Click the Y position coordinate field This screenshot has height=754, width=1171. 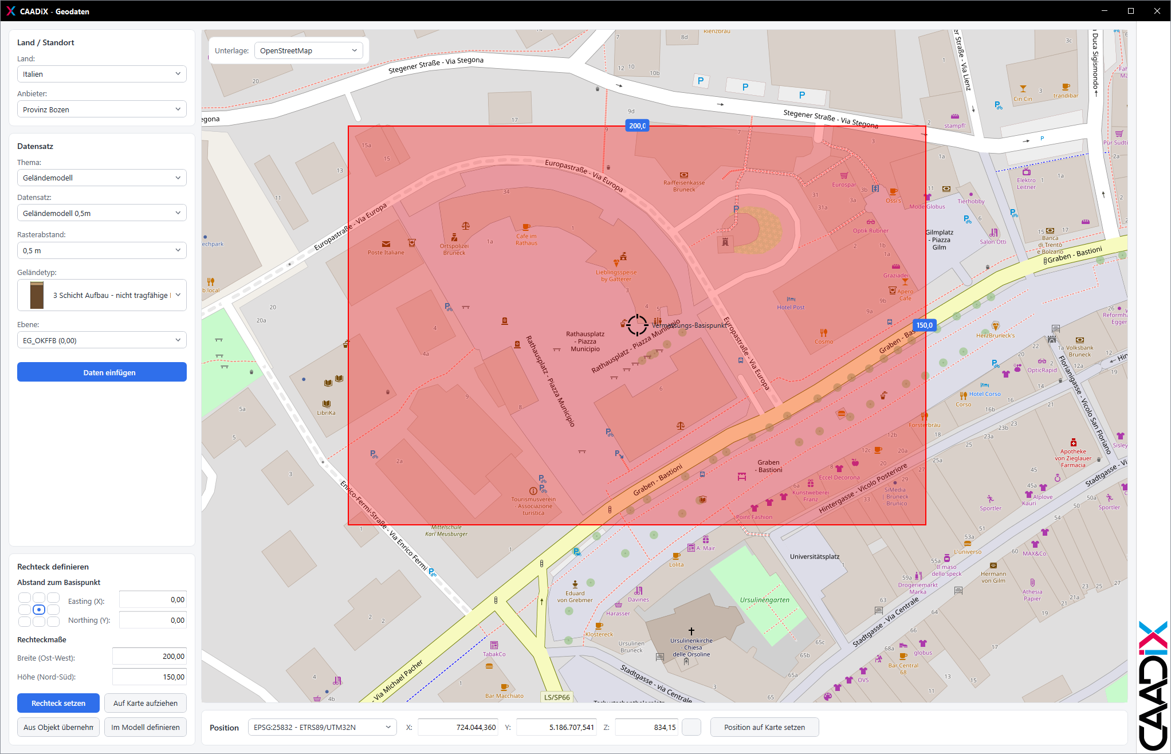click(557, 727)
